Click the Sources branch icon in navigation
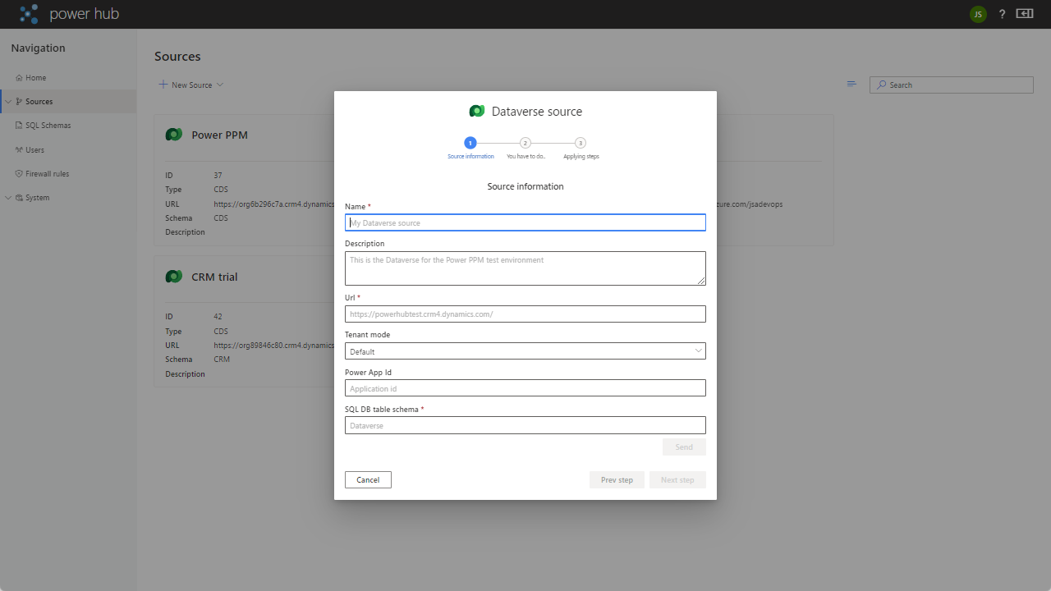 [19, 102]
